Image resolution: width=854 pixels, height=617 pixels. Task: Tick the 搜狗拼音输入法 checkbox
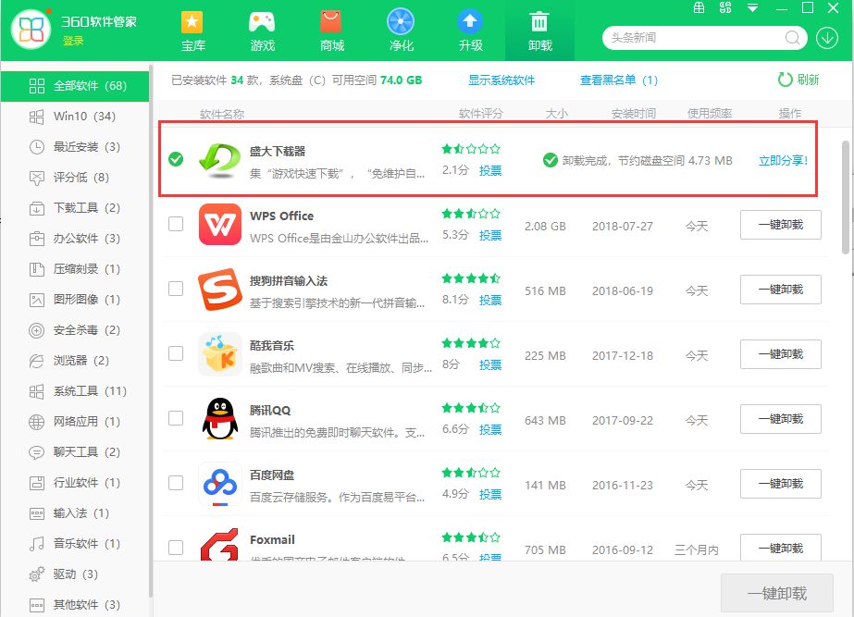tap(176, 289)
